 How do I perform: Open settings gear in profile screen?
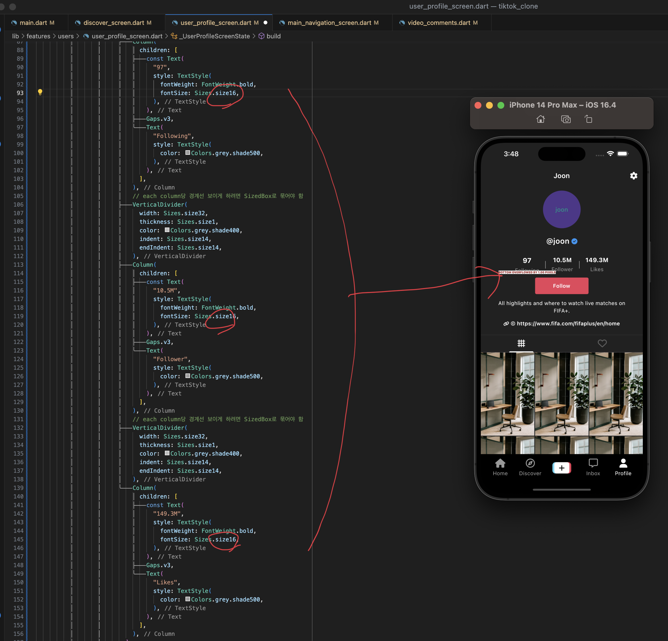pyautogui.click(x=633, y=176)
